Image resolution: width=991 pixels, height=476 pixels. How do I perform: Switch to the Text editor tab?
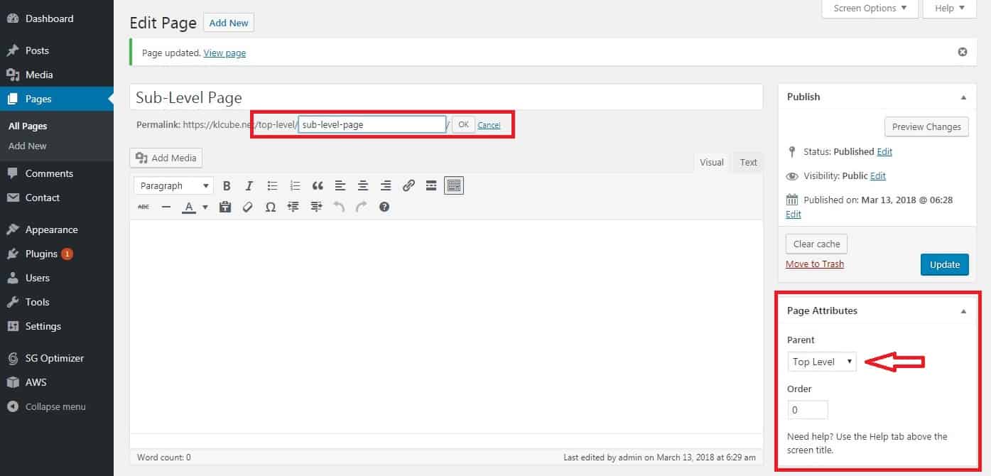click(x=747, y=162)
